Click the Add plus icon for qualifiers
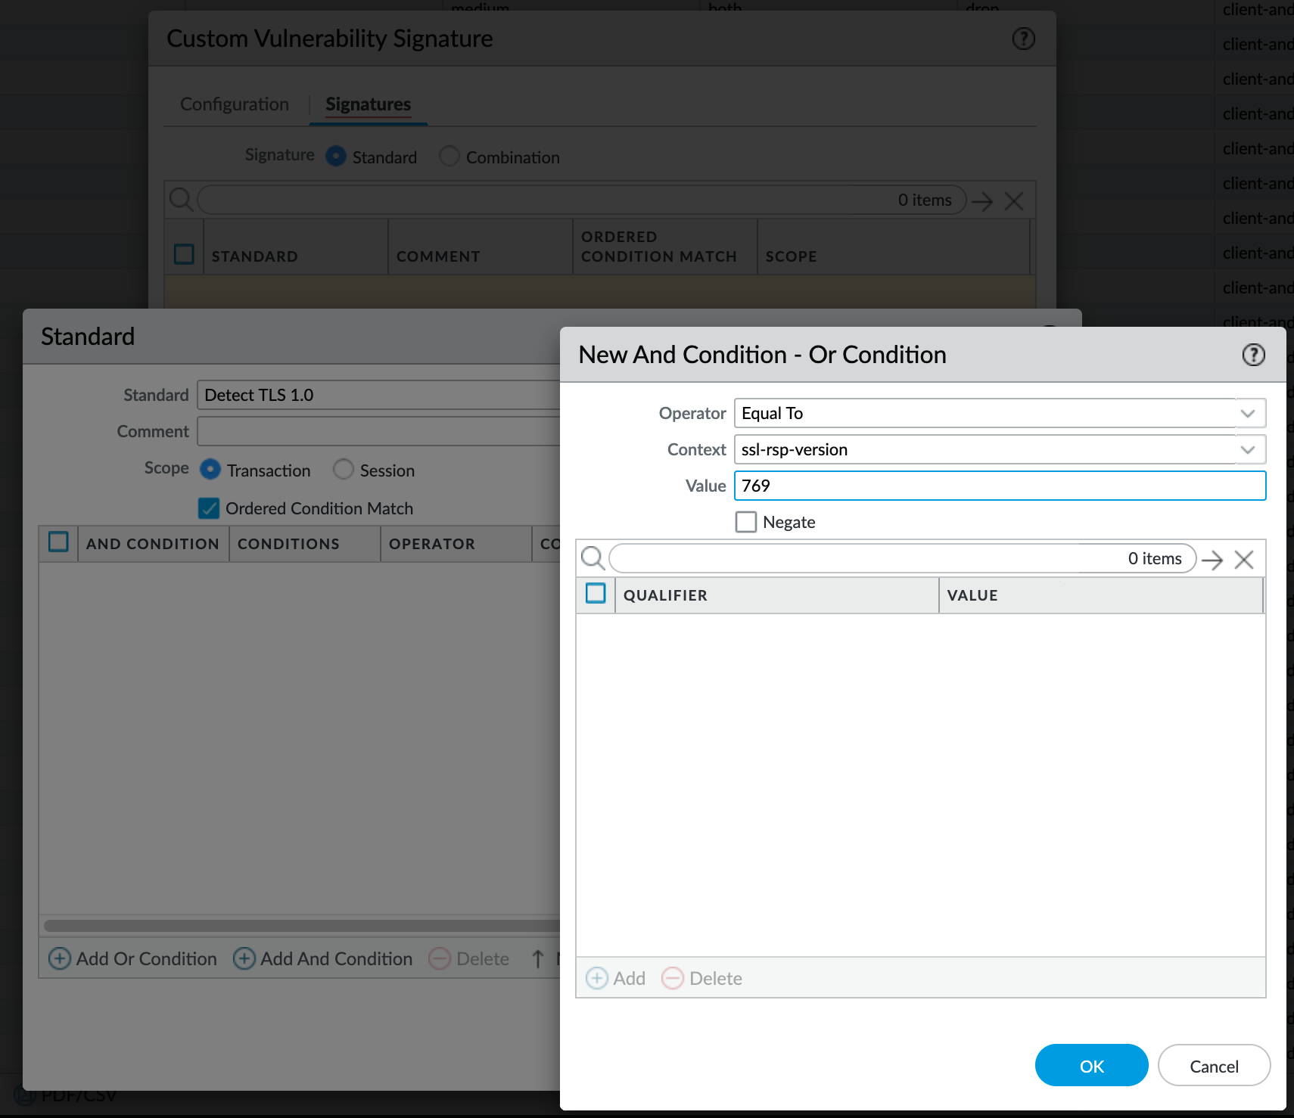This screenshot has height=1118, width=1294. pyautogui.click(x=598, y=978)
